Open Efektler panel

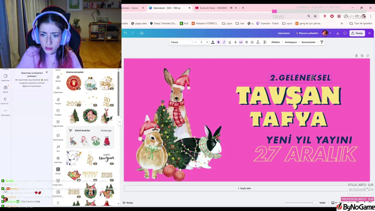pyautogui.click(x=276, y=42)
